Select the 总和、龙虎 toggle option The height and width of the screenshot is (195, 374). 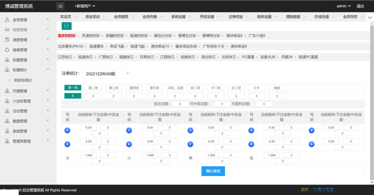175,88
